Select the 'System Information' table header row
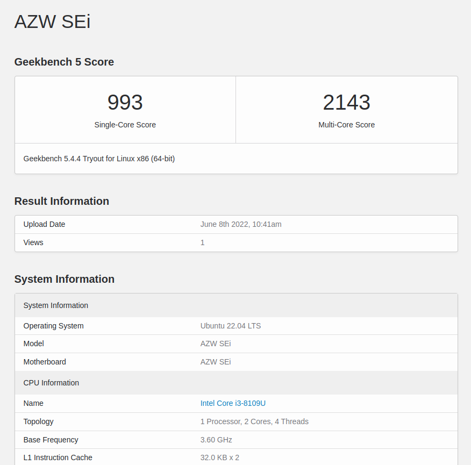Image resolution: width=471 pixels, height=465 pixels. coord(236,305)
